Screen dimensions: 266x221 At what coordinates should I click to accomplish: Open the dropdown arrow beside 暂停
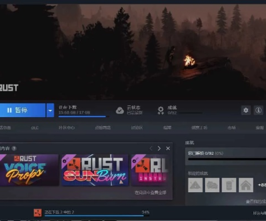pos(50,110)
